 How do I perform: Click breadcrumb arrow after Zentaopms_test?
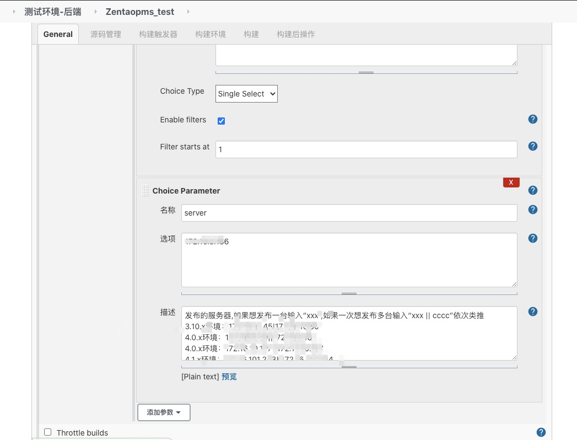[188, 12]
